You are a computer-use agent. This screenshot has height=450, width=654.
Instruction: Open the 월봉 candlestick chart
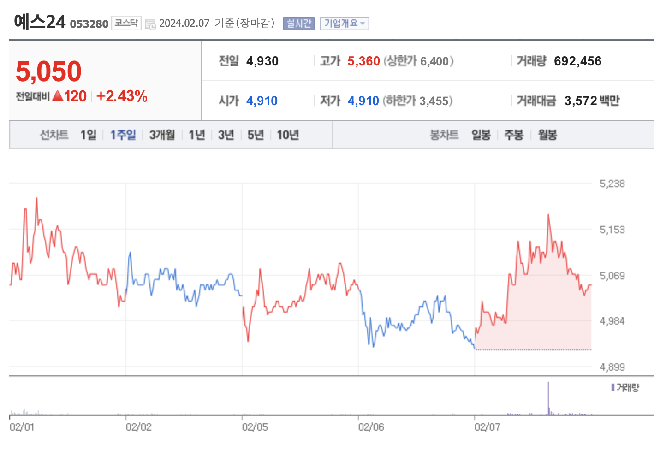tap(547, 135)
